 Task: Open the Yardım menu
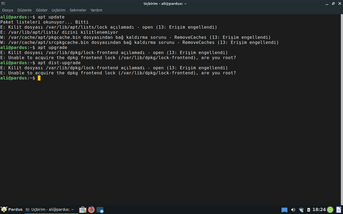click(x=96, y=10)
